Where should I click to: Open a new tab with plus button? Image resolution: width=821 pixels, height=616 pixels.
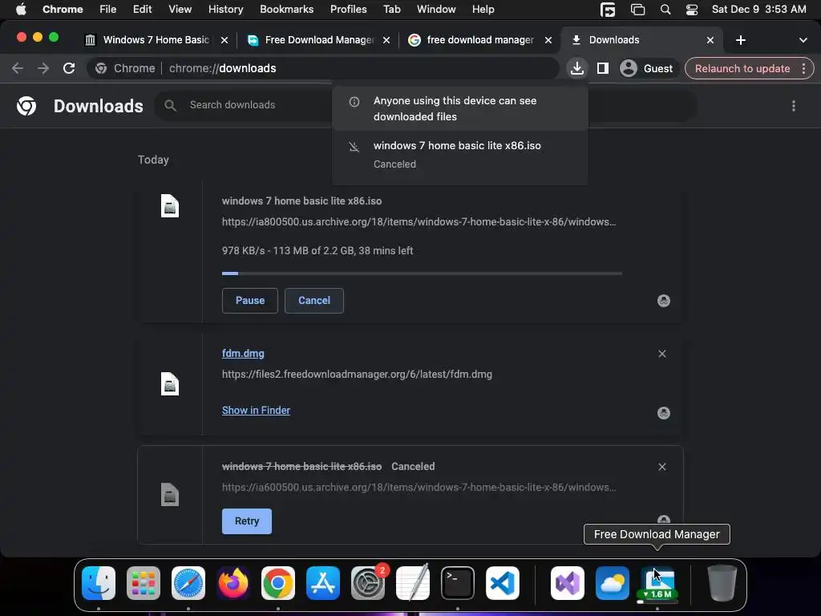(740, 40)
